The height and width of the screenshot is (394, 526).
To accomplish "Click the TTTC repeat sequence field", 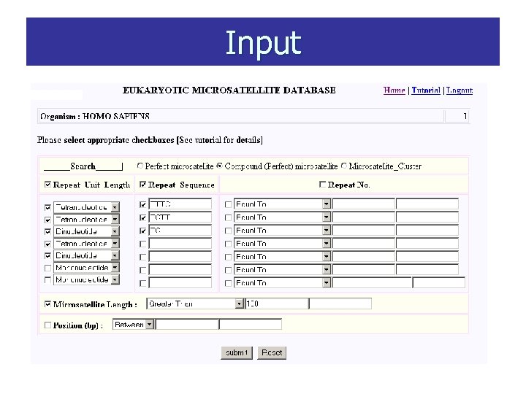I will pyautogui.click(x=180, y=204).
